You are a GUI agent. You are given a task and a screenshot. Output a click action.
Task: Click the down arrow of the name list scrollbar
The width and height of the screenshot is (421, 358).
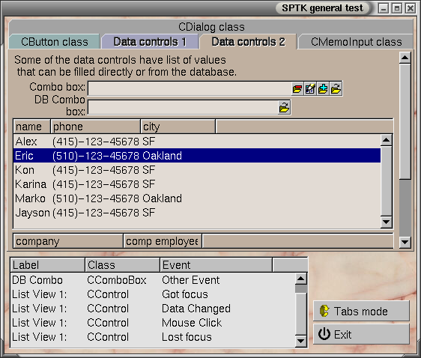(386, 222)
